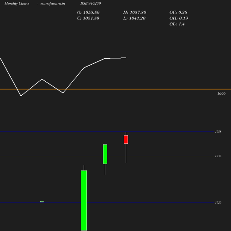Click the small green dash candle near 1020
This screenshot has height=231, width=231.
coord(42,202)
